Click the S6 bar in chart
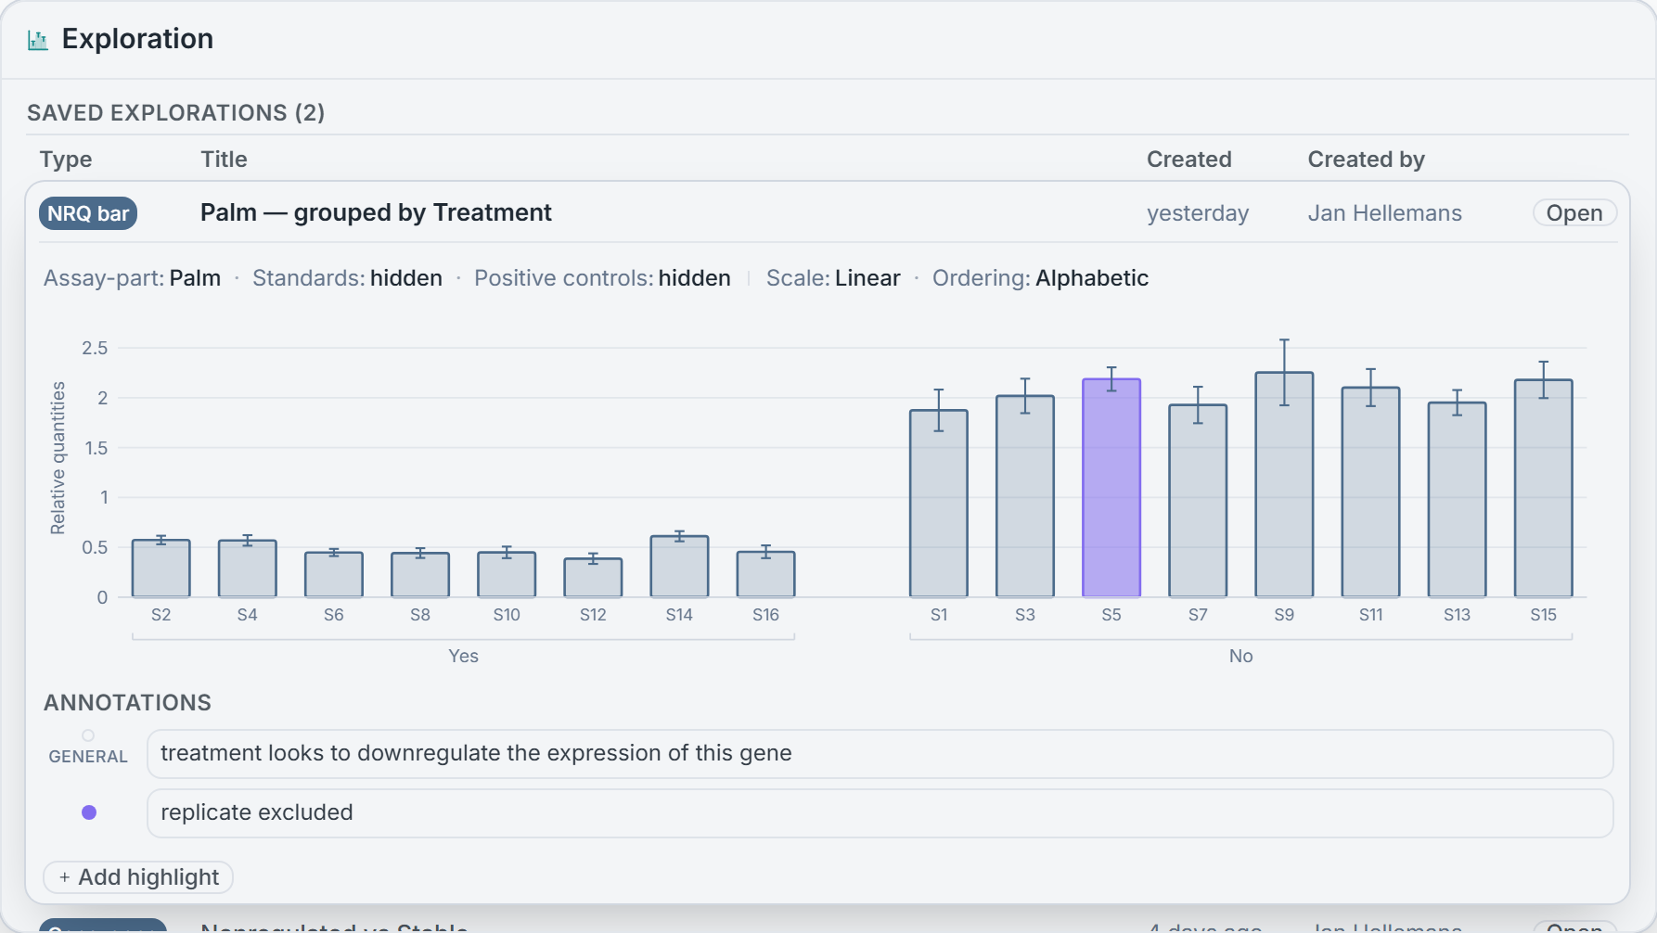This screenshot has height=933, width=1657. point(334,575)
